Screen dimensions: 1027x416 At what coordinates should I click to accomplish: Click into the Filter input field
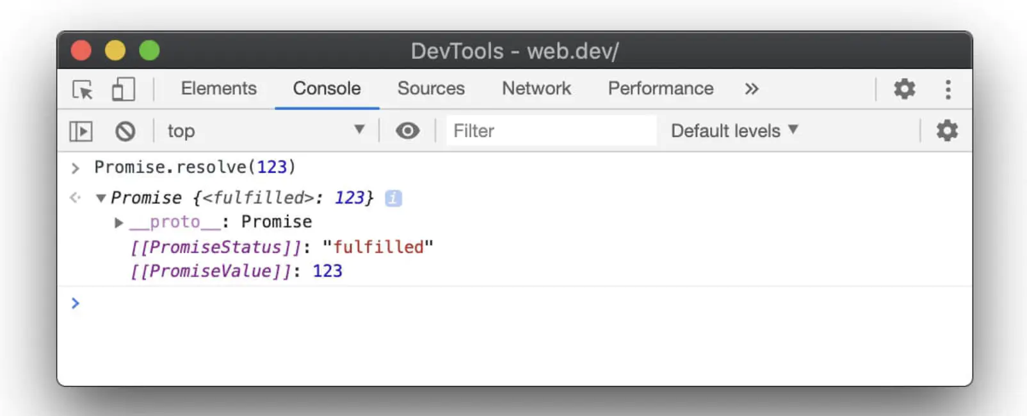(551, 131)
